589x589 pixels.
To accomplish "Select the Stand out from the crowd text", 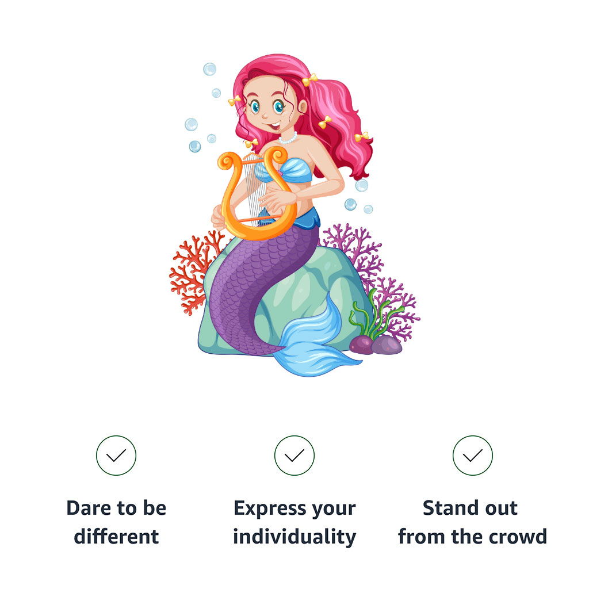I will [x=472, y=522].
